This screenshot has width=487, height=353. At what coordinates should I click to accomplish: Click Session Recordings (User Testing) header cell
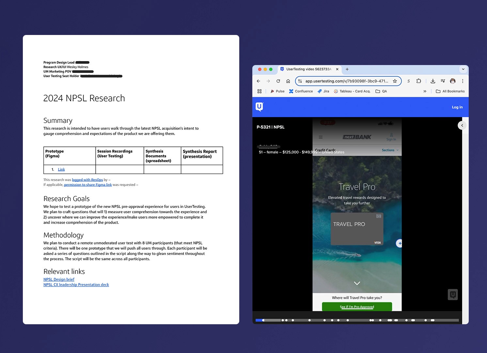pos(119,156)
